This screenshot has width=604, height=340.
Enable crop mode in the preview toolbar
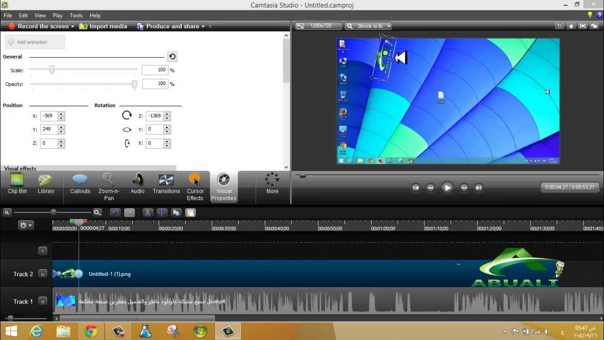[x=559, y=26]
